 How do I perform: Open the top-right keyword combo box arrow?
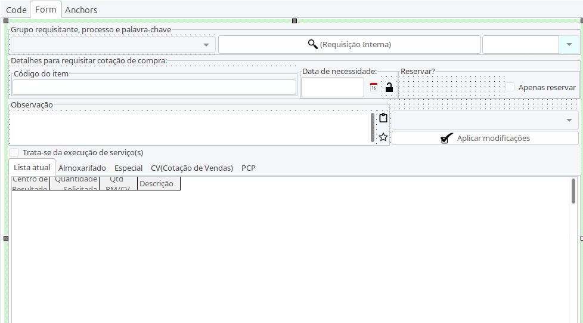pyautogui.click(x=569, y=45)
